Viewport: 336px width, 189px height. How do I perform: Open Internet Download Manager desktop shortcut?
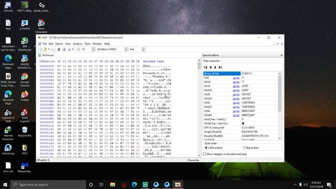coord(8,133)
